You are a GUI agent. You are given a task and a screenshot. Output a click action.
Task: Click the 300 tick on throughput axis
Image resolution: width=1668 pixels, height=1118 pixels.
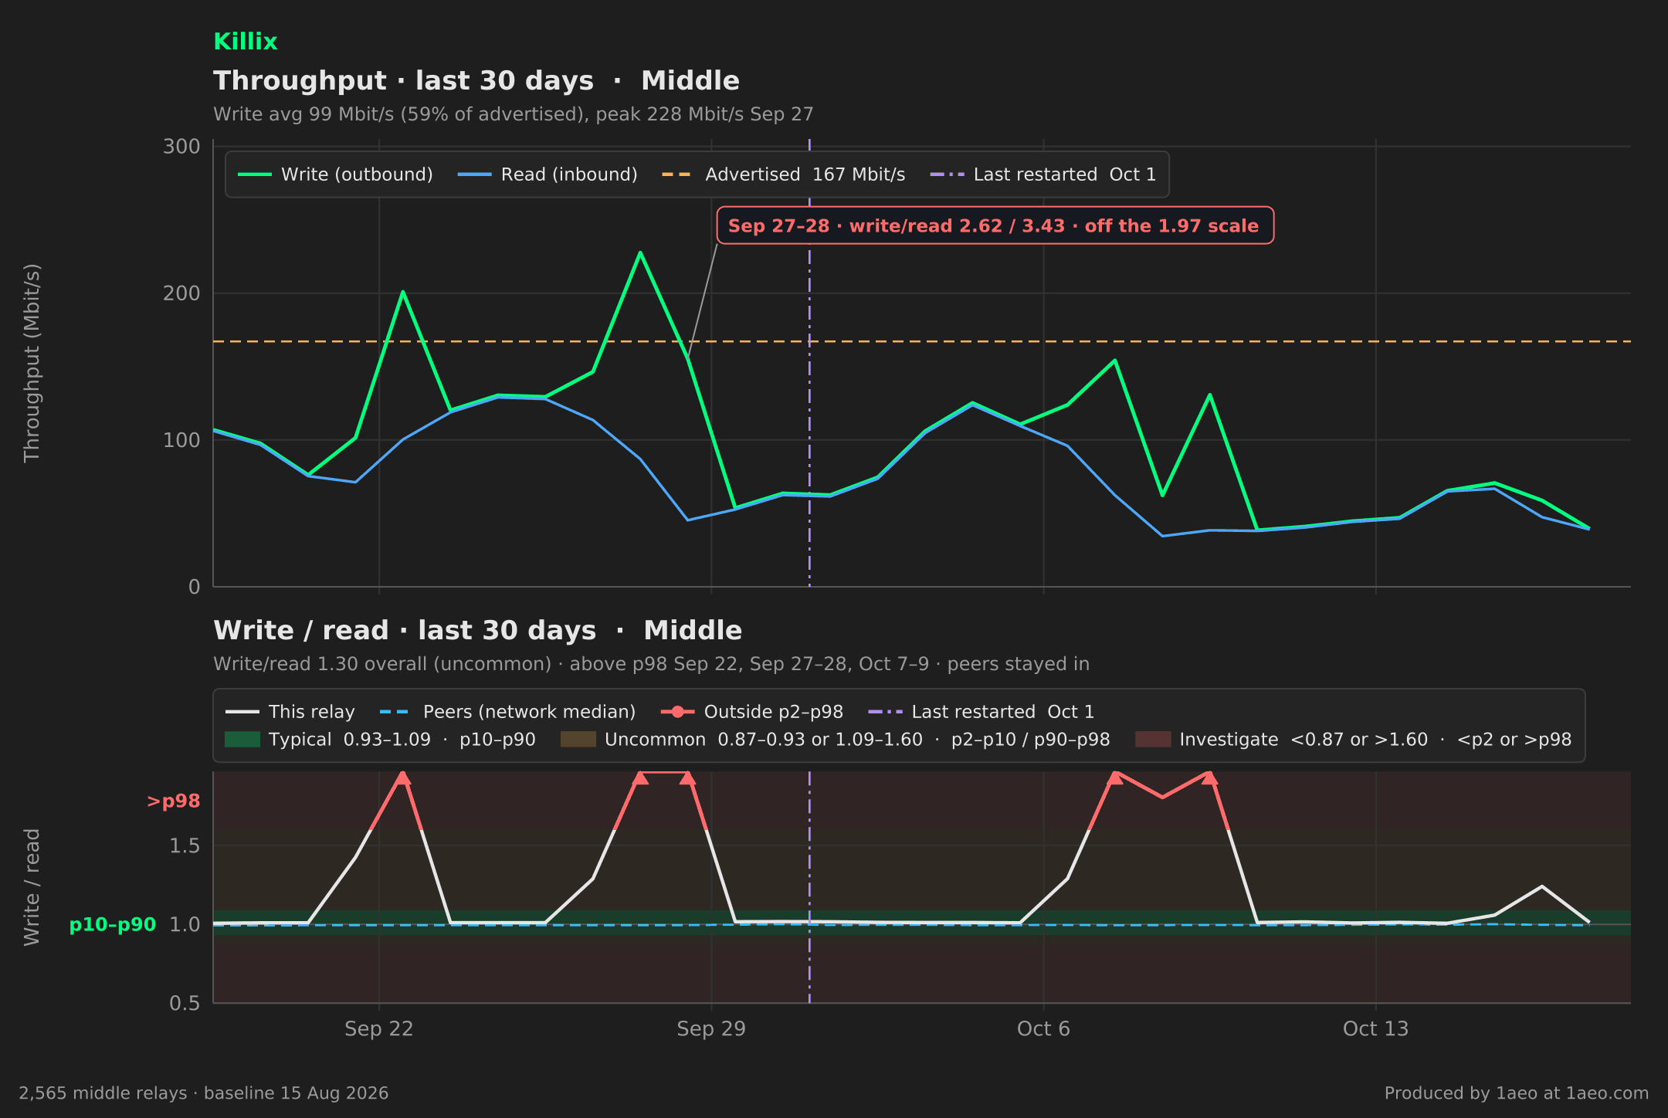181,147
